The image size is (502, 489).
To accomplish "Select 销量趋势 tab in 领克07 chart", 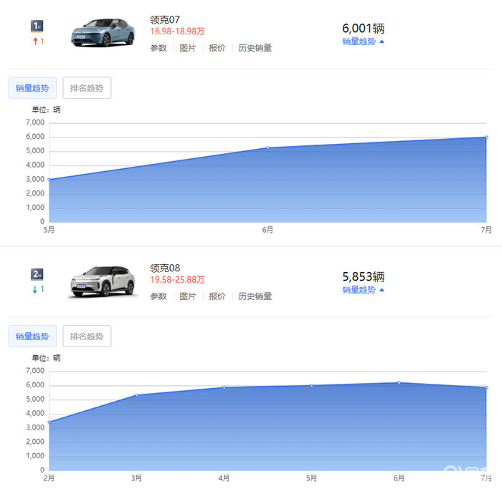I will click(x=32, y=87).
